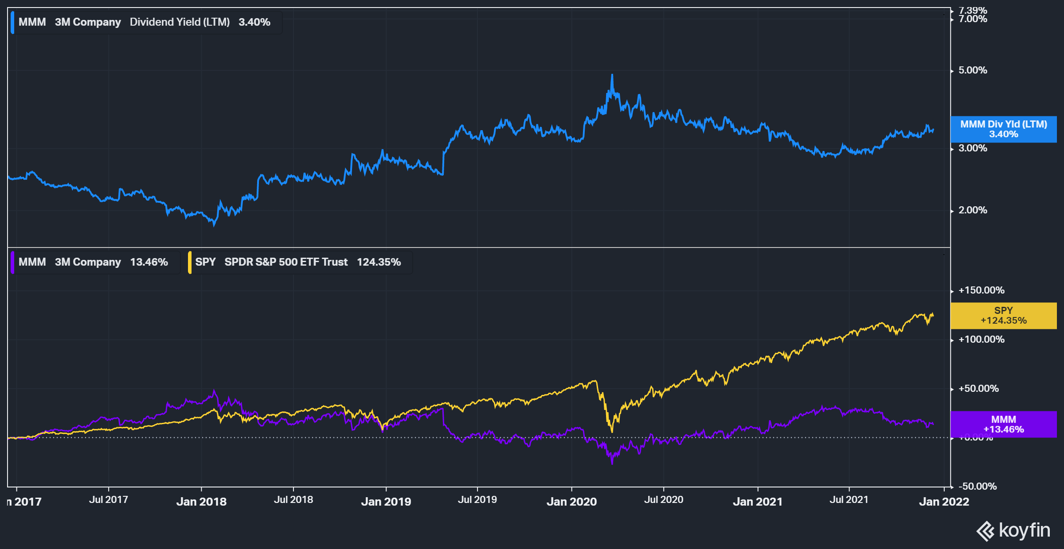This screenshot has height=549, width=1064.
Task: Click the SPY +124.35% axis tag
Action: click(1004, 316)
